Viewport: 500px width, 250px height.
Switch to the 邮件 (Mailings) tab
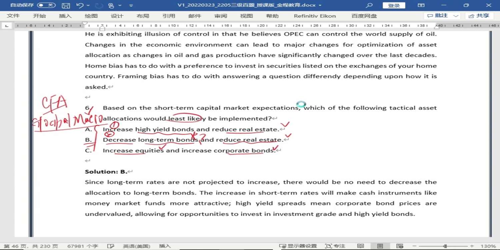pos(195,16)
